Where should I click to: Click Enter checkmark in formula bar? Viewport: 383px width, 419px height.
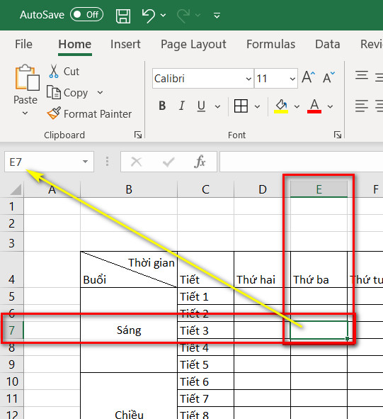click(x=168, y=162)
